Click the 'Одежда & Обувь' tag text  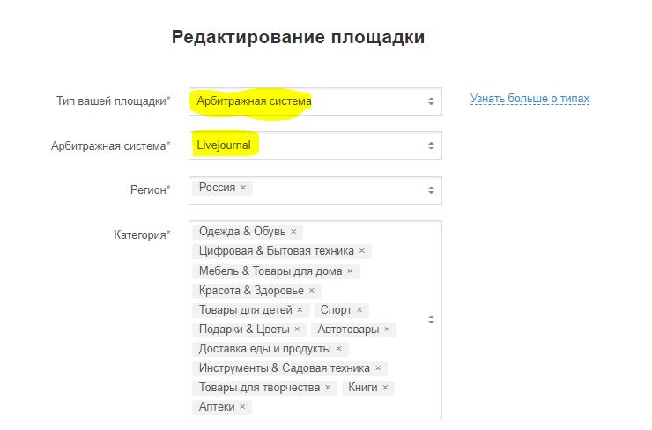point(242,231)
